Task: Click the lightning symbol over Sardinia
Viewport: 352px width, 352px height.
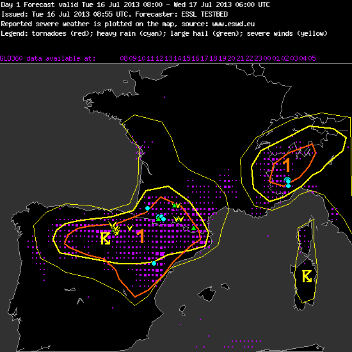Action: coord(307,276)
